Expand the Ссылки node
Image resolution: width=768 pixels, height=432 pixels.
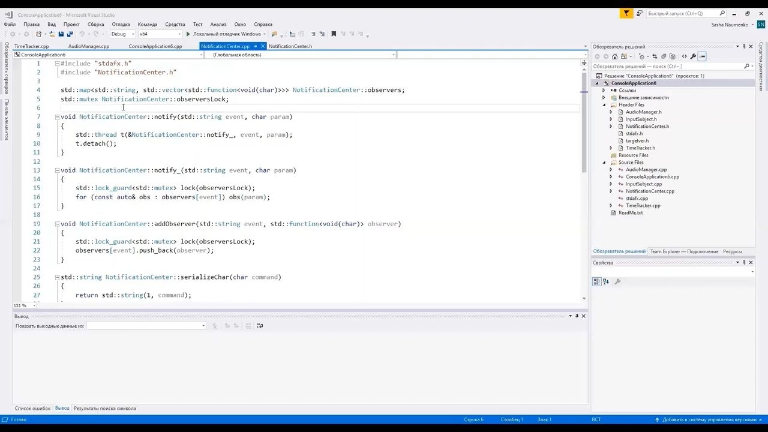(x=604, y=91)
